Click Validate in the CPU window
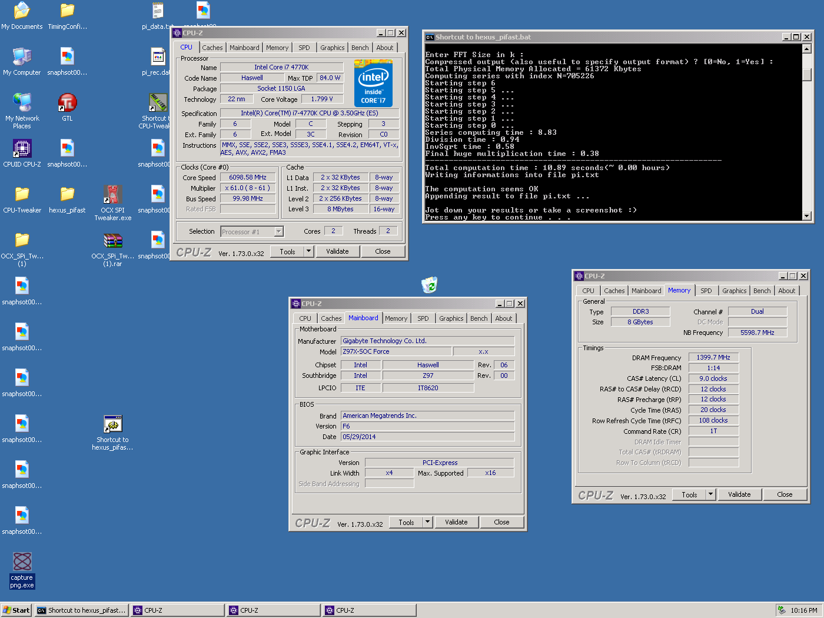 point(337,251)
